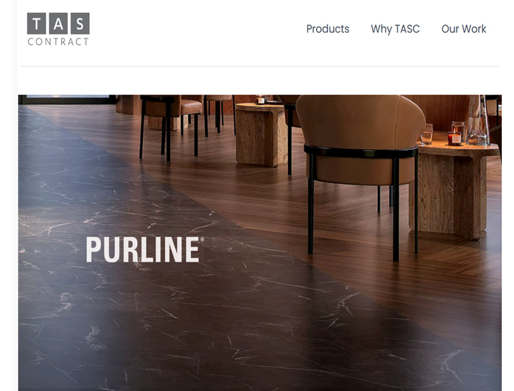Go to the Our Work section
514x391 pixels.
tap(464, 29)
